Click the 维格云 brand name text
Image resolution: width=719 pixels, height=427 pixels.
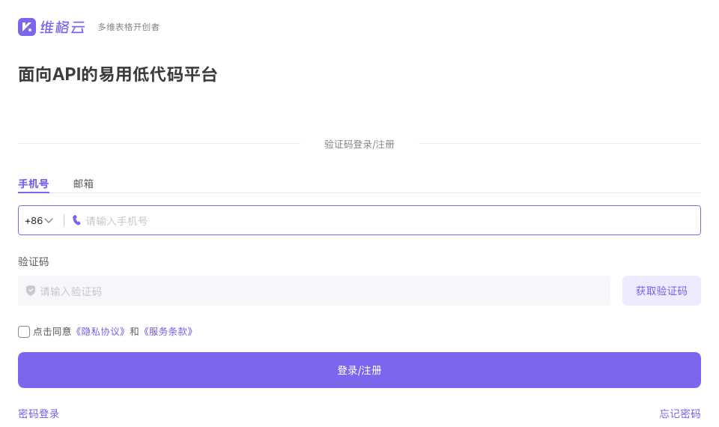coord(62,27)
